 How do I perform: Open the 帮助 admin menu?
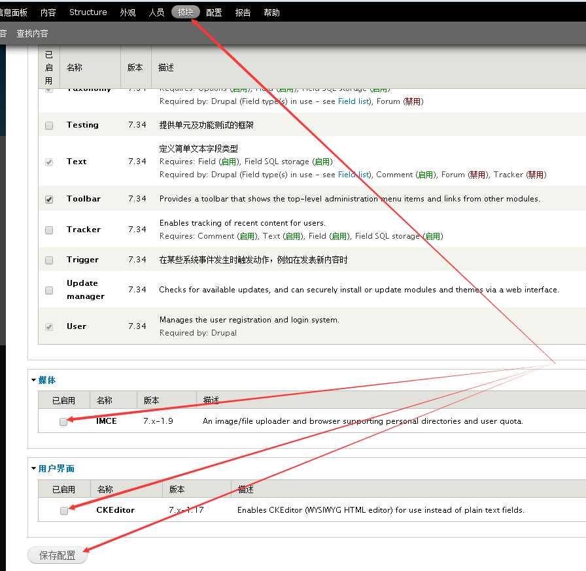click(x=271, y=12)
